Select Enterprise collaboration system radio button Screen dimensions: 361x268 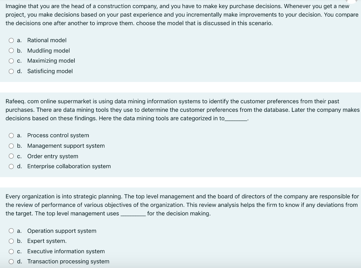[x=11, y=166]
